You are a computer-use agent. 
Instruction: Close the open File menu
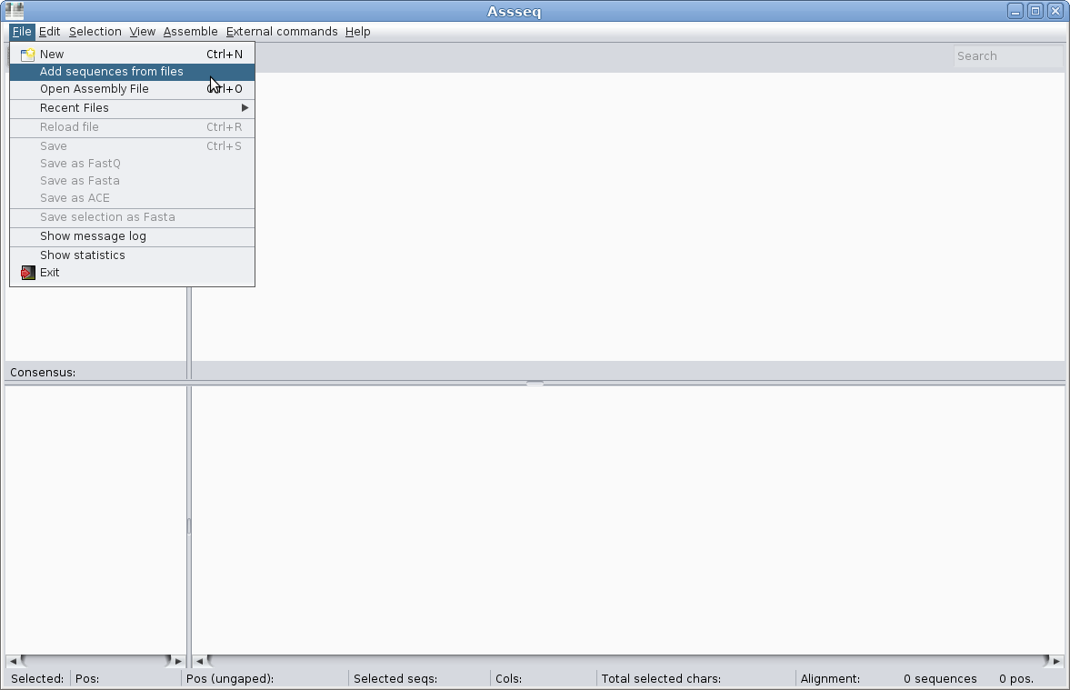coord(22,32)
